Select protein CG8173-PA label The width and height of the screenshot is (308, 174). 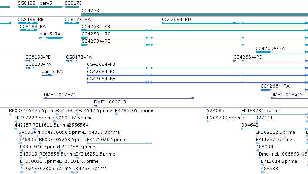pos(79,57)
